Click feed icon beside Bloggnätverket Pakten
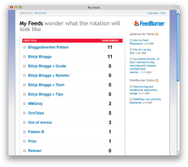188x167 pixels. (24, 47)
